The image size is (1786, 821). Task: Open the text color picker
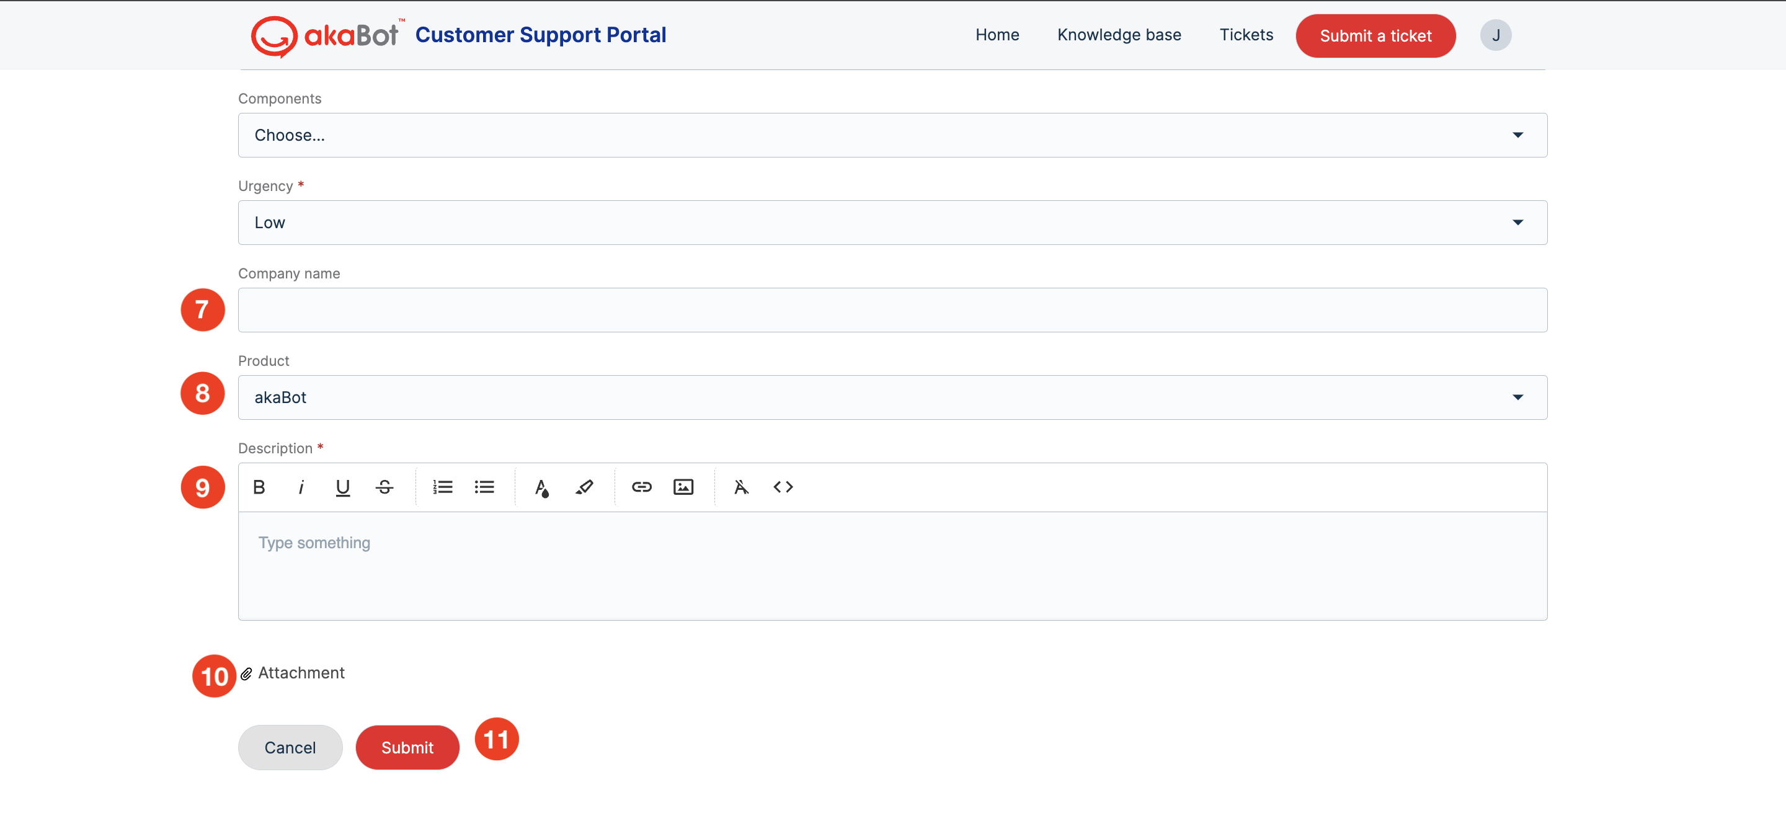(x=541, y=487)
